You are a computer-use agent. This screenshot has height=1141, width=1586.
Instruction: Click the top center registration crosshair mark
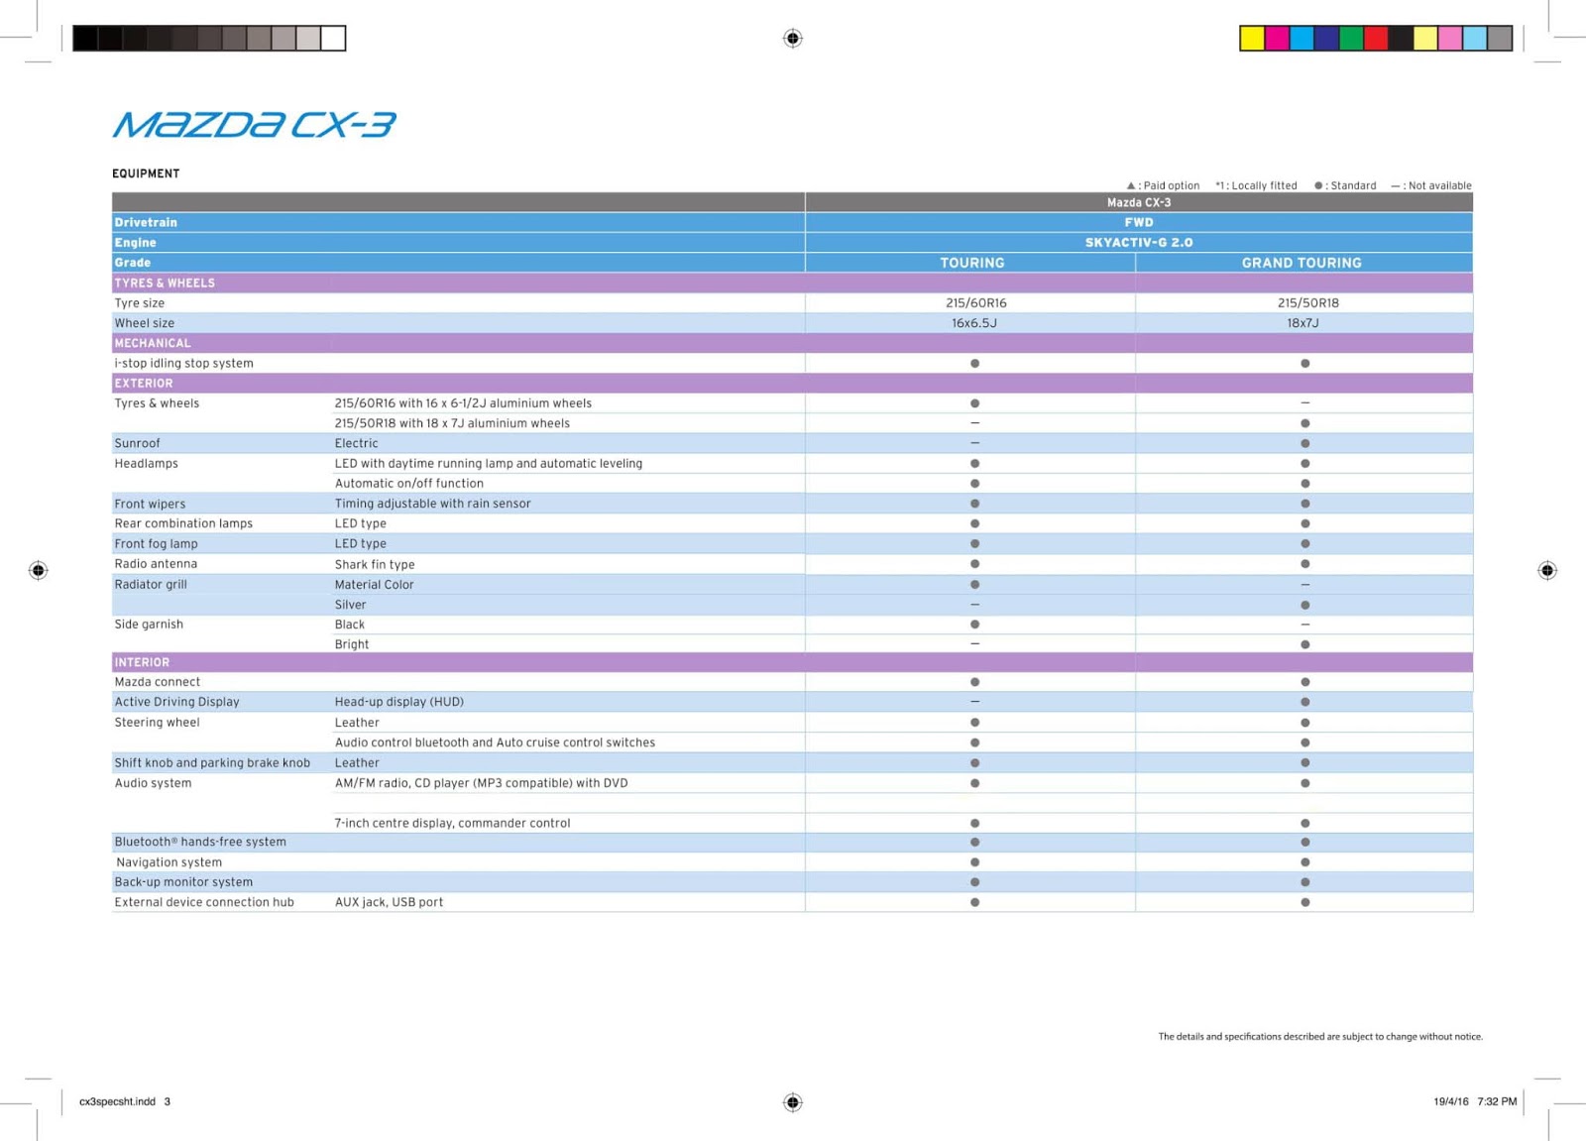[x=792, y=39]
